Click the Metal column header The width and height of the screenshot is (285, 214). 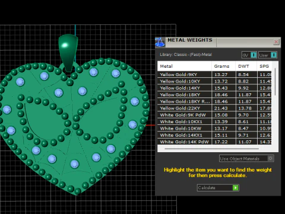[185, 67]
